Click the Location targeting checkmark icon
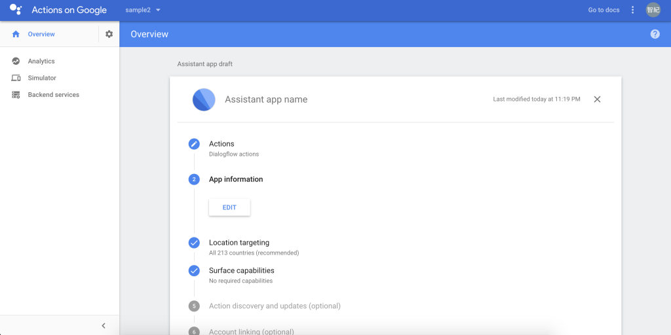Image resolution: width=671 pixels, height=335 pixels. [194, 243]
